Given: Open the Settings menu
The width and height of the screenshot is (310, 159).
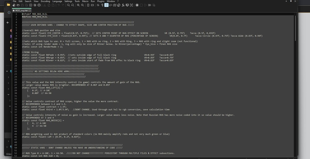Looking at the screenshot, I should pyautogui.click(x=68, y=1).
